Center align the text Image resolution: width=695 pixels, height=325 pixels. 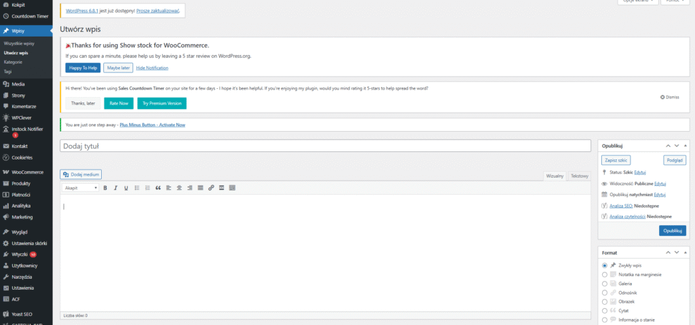tap(179, 188)
